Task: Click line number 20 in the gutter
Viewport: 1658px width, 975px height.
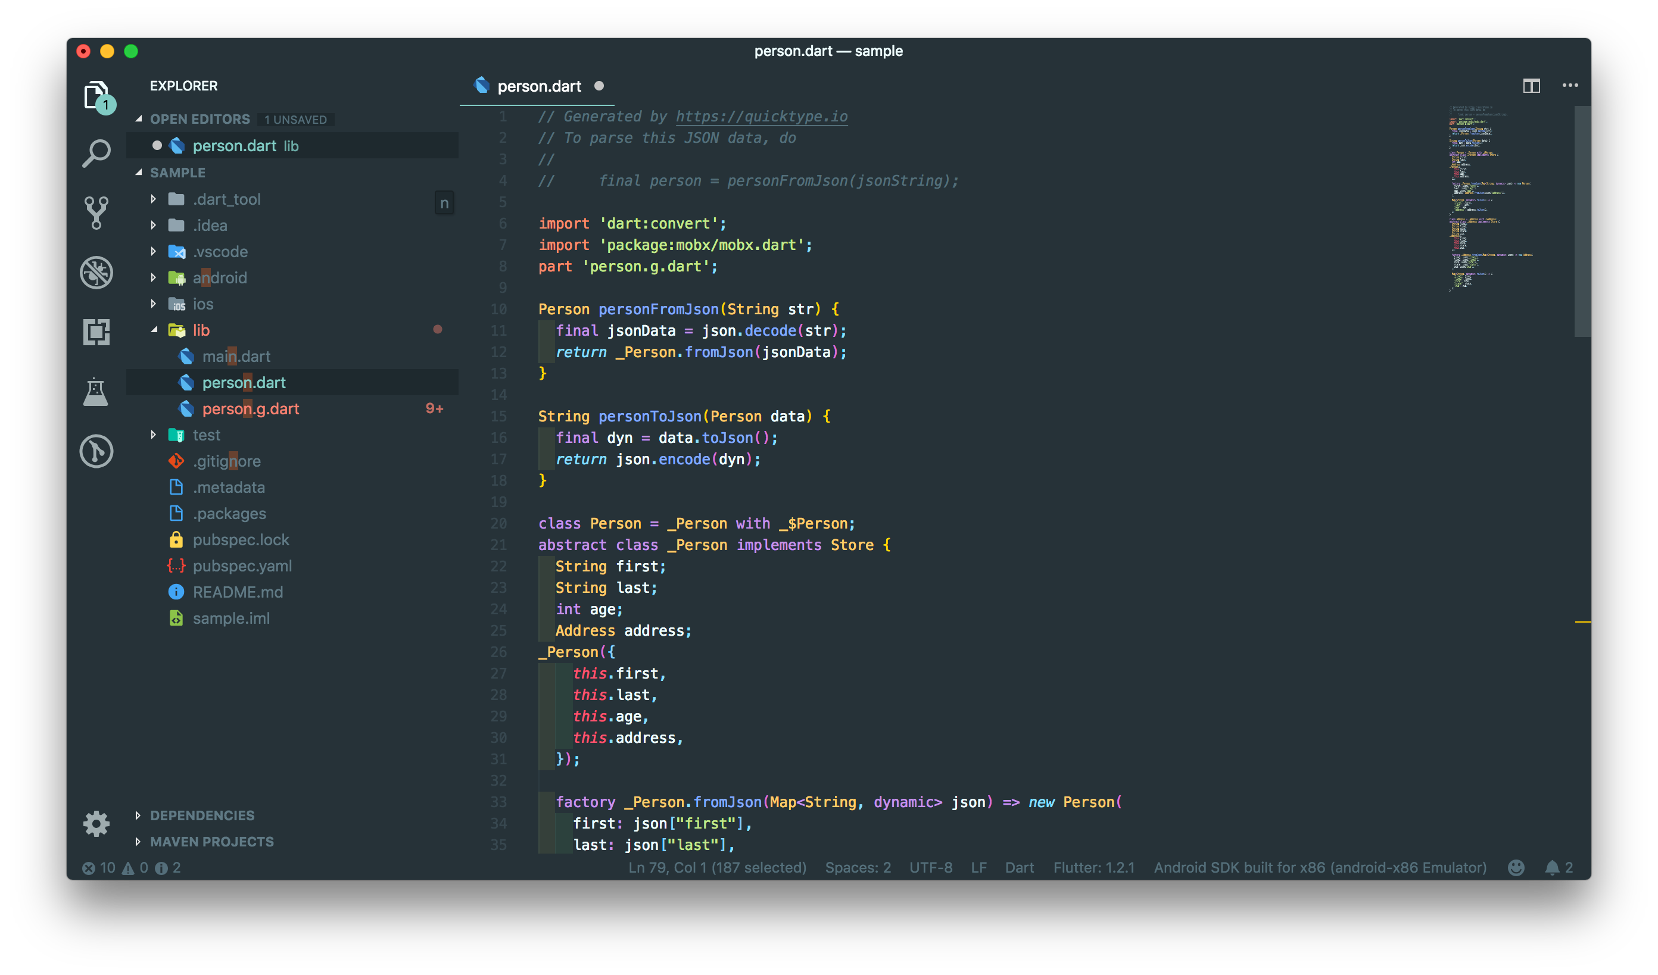Action: (498, 523)
